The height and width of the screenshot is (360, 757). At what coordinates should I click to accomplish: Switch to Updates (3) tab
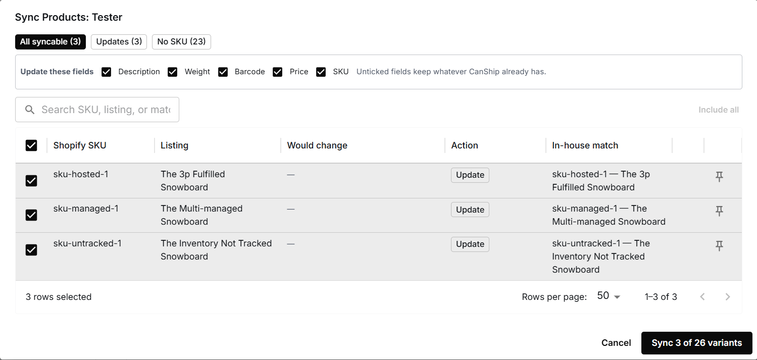click(119, 41)
